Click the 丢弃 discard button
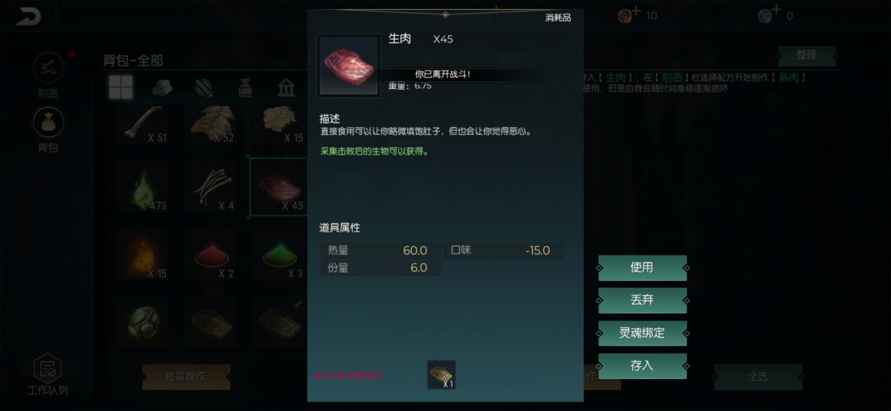The image size is (891, 411). [642, 300]
